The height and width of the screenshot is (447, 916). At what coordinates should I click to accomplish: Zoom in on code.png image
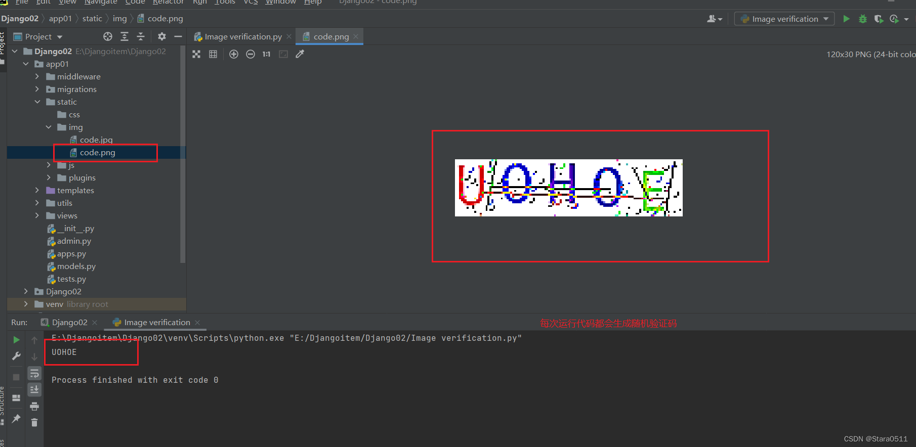[233, 54]
